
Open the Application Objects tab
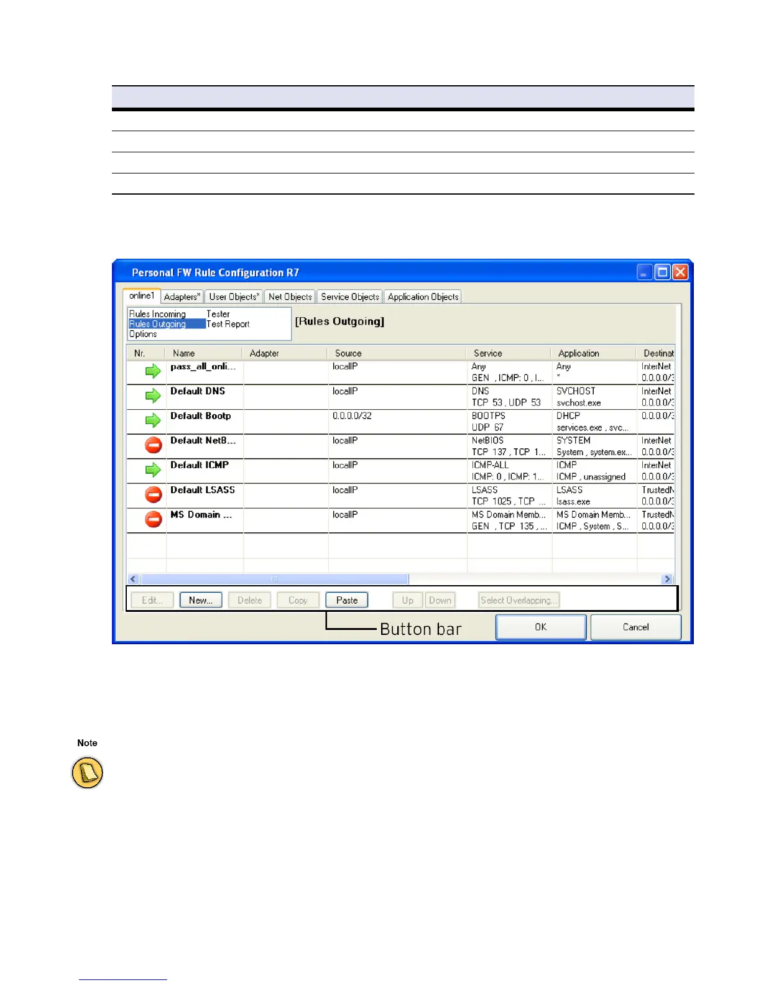[423, 297]
